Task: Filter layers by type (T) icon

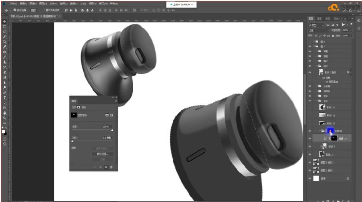Action: click(x=337, y=25)
